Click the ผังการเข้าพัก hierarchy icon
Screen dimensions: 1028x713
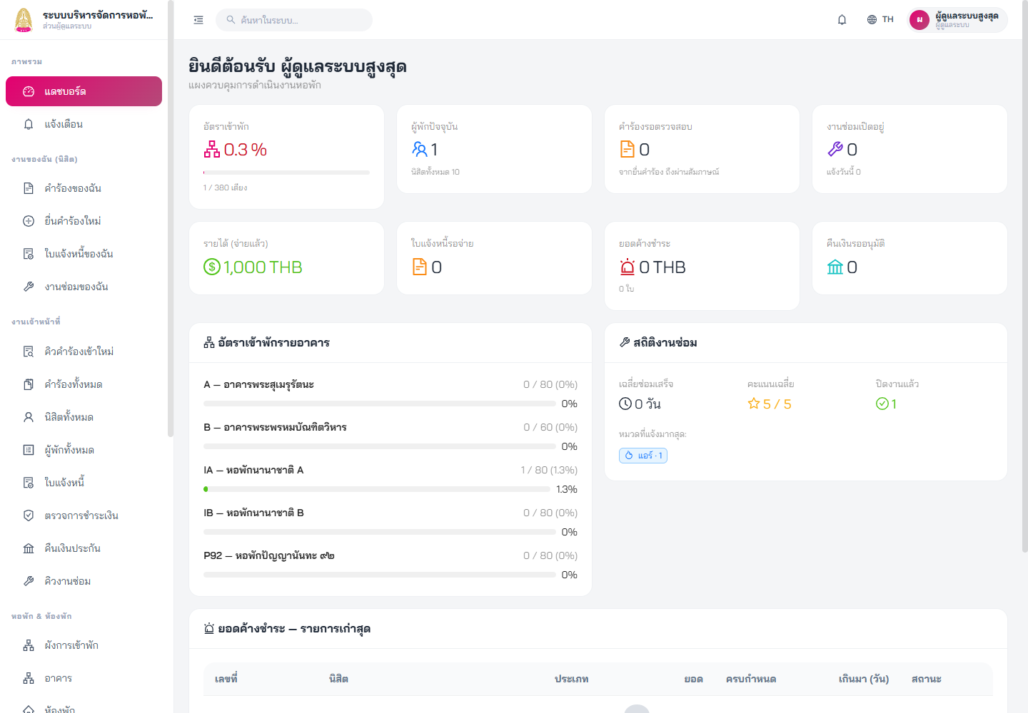pyautogui.click(x=29, y=645)
